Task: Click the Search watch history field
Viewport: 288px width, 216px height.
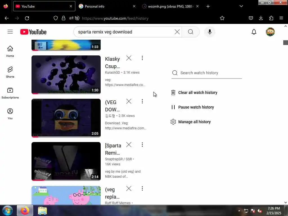Action: pos(207,73)
